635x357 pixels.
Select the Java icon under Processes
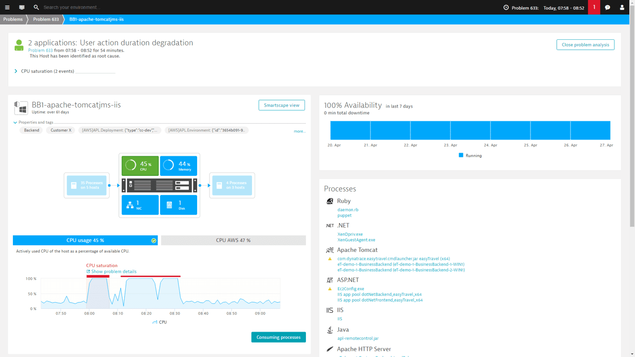point(330,330)
